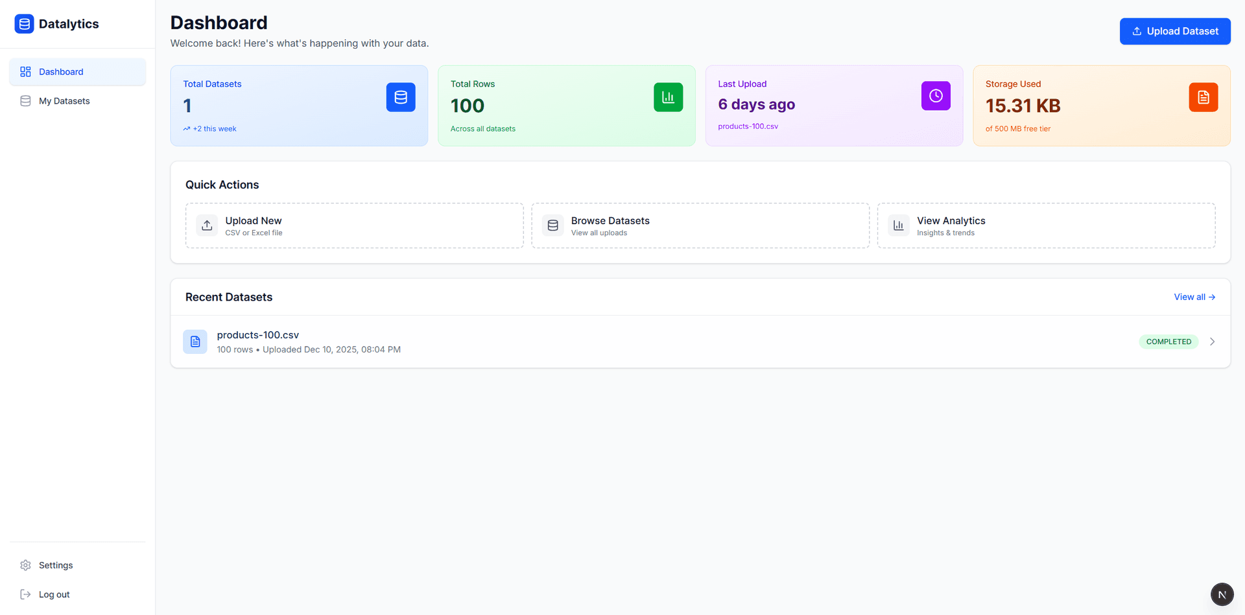This screenshot has height=615, width=1245.
Task: Click the file icon on Storage Used card
Action: coord(1203,97)
